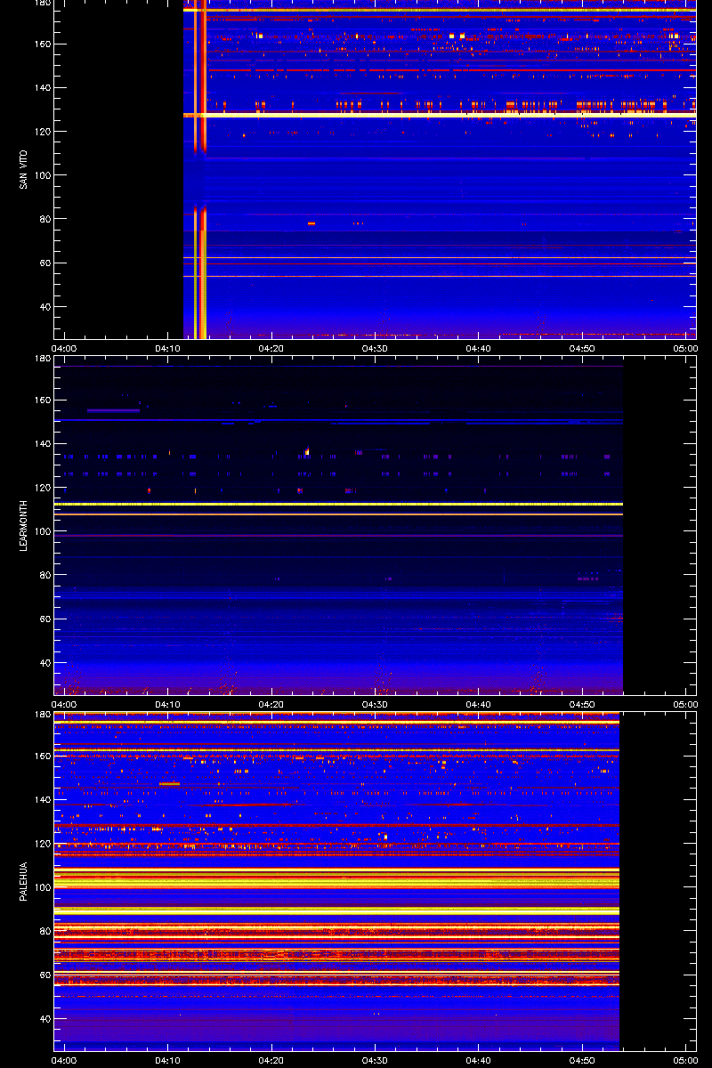This screenshot has height=1068, width=712.
Task: Pick 04:40 time label below Palehua panel
Action: pyautogui.click(x=479, y=1060)
